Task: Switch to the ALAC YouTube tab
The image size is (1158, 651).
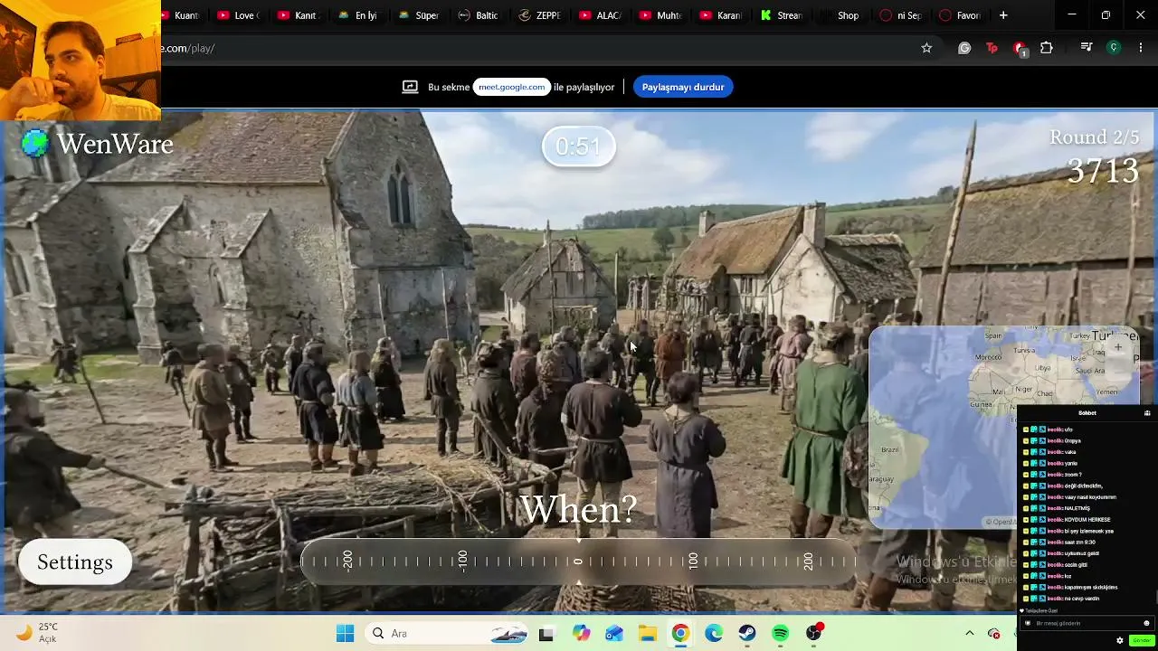Action: [x=601, y=15]
